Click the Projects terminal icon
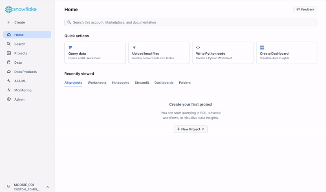 click(9, 53)
